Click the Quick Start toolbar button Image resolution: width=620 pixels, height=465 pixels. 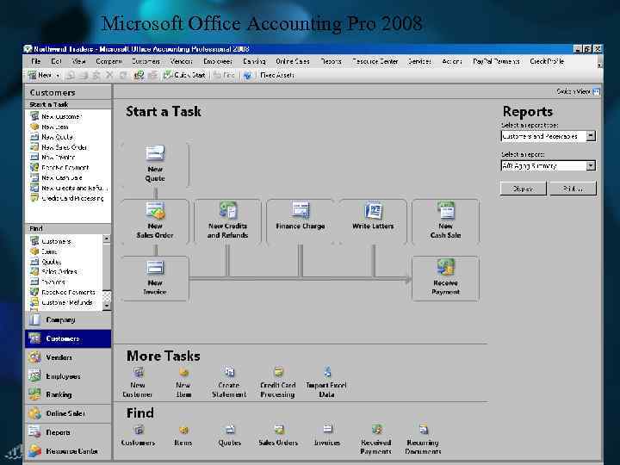(x=184, y=75)
